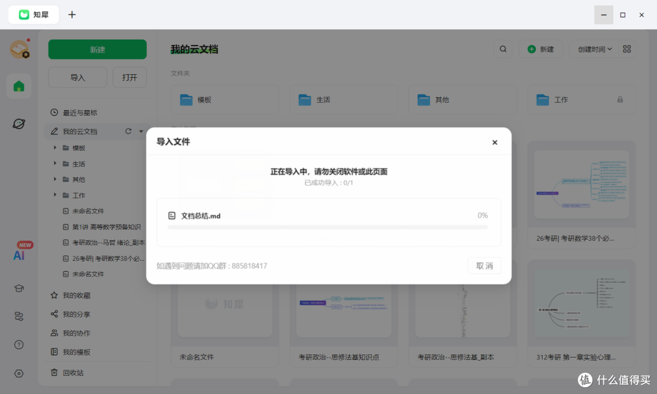Add a new tab with plus icon

pyautogui.click(x=72, y=15)
